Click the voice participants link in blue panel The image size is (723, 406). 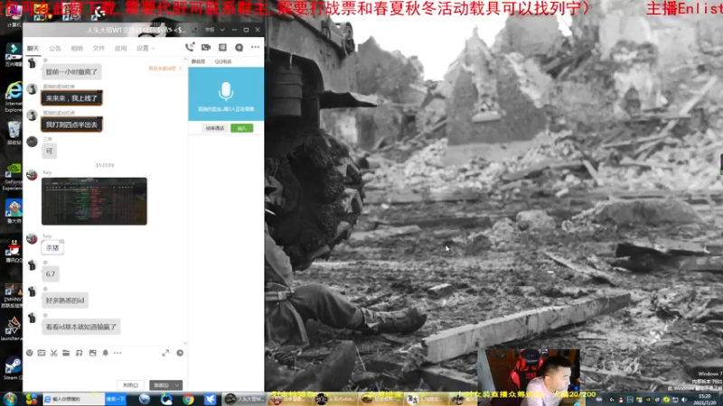[226, 109]
